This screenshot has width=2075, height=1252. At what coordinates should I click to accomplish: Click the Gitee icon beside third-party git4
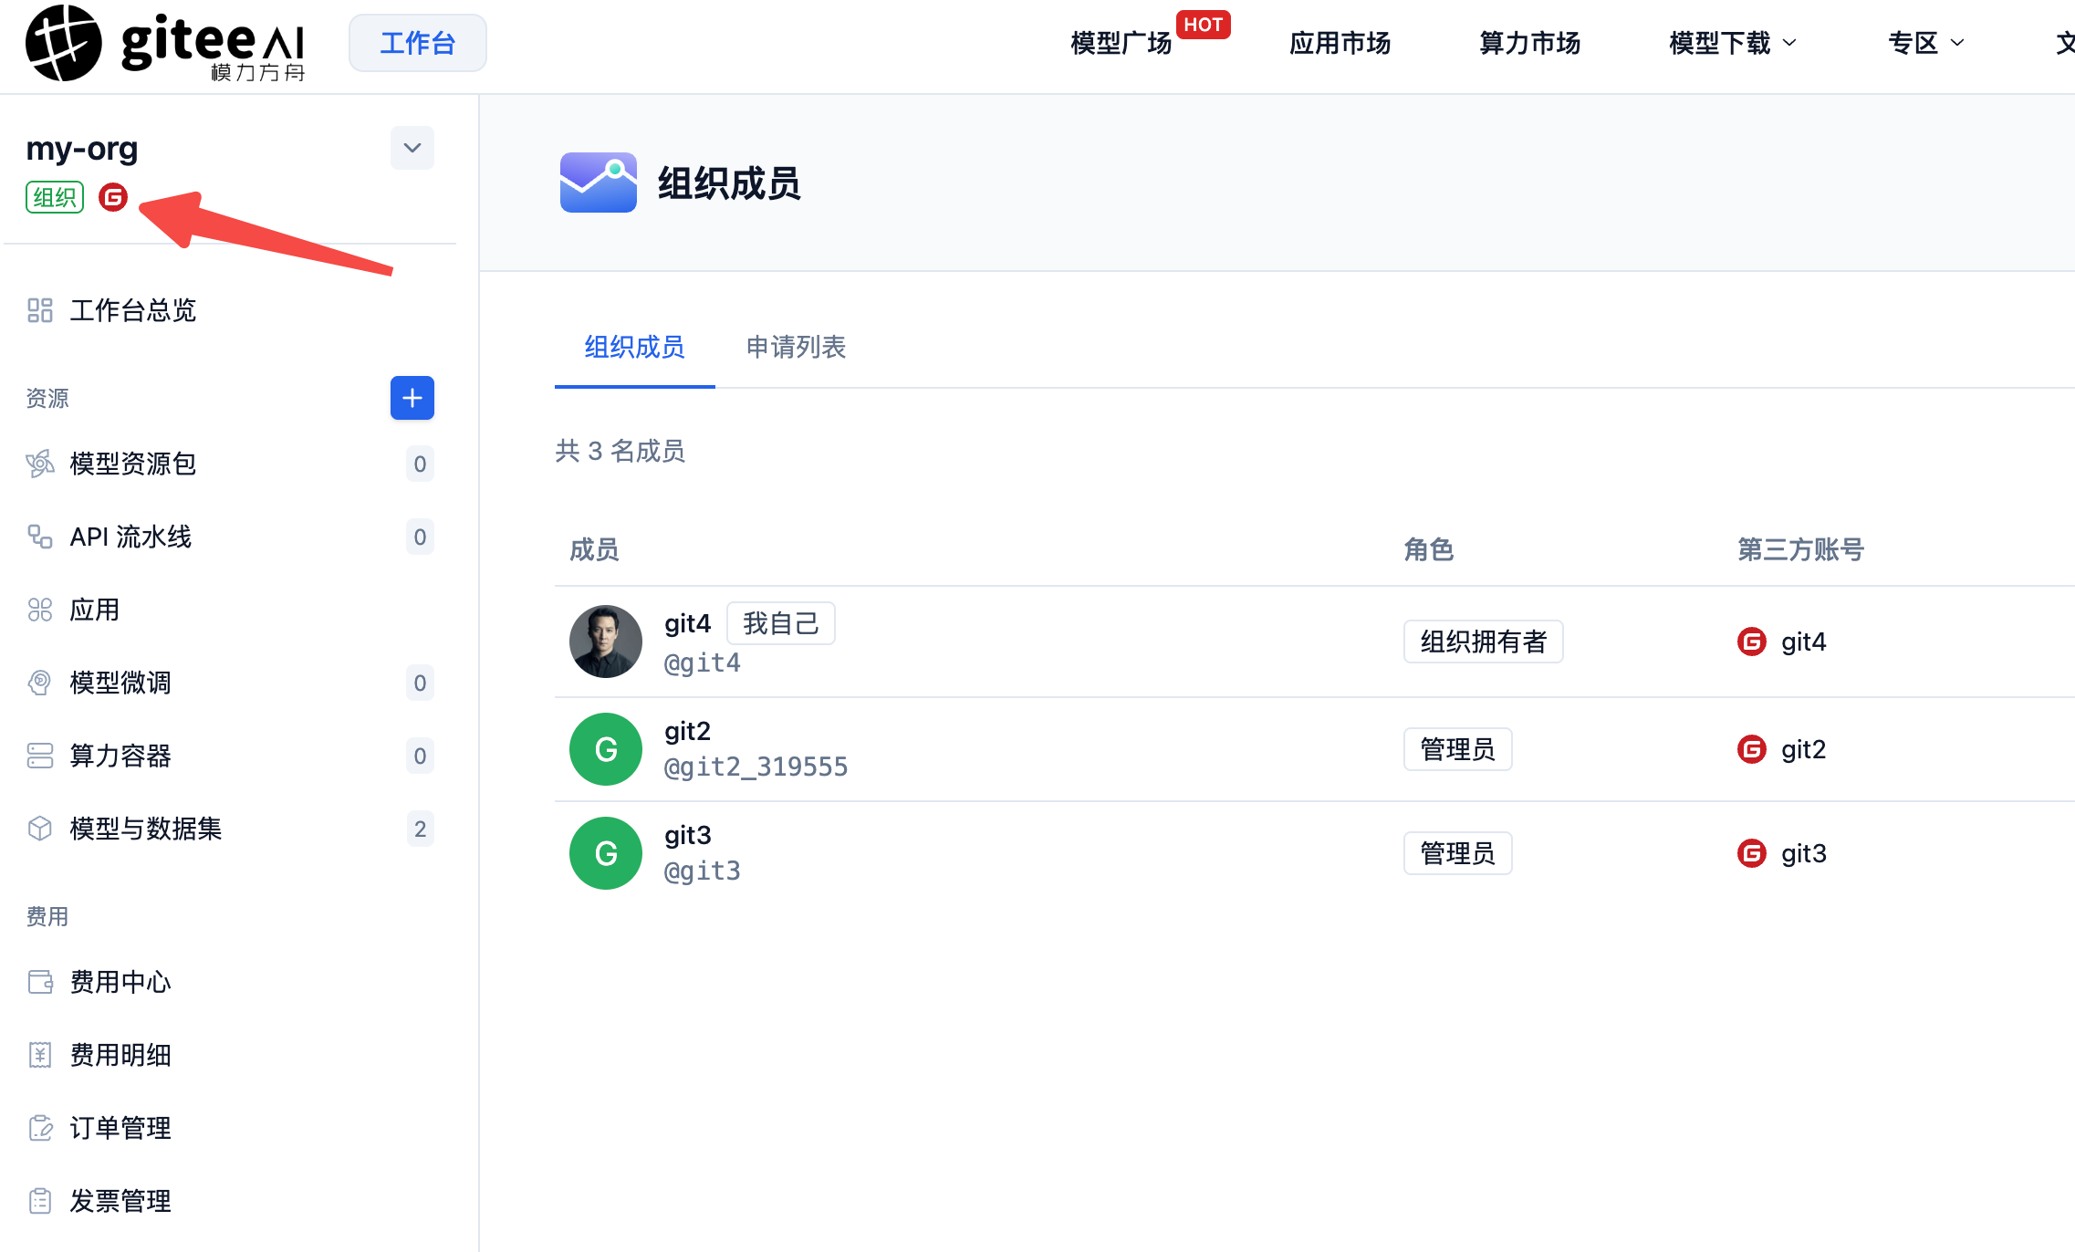(1752, 642)
